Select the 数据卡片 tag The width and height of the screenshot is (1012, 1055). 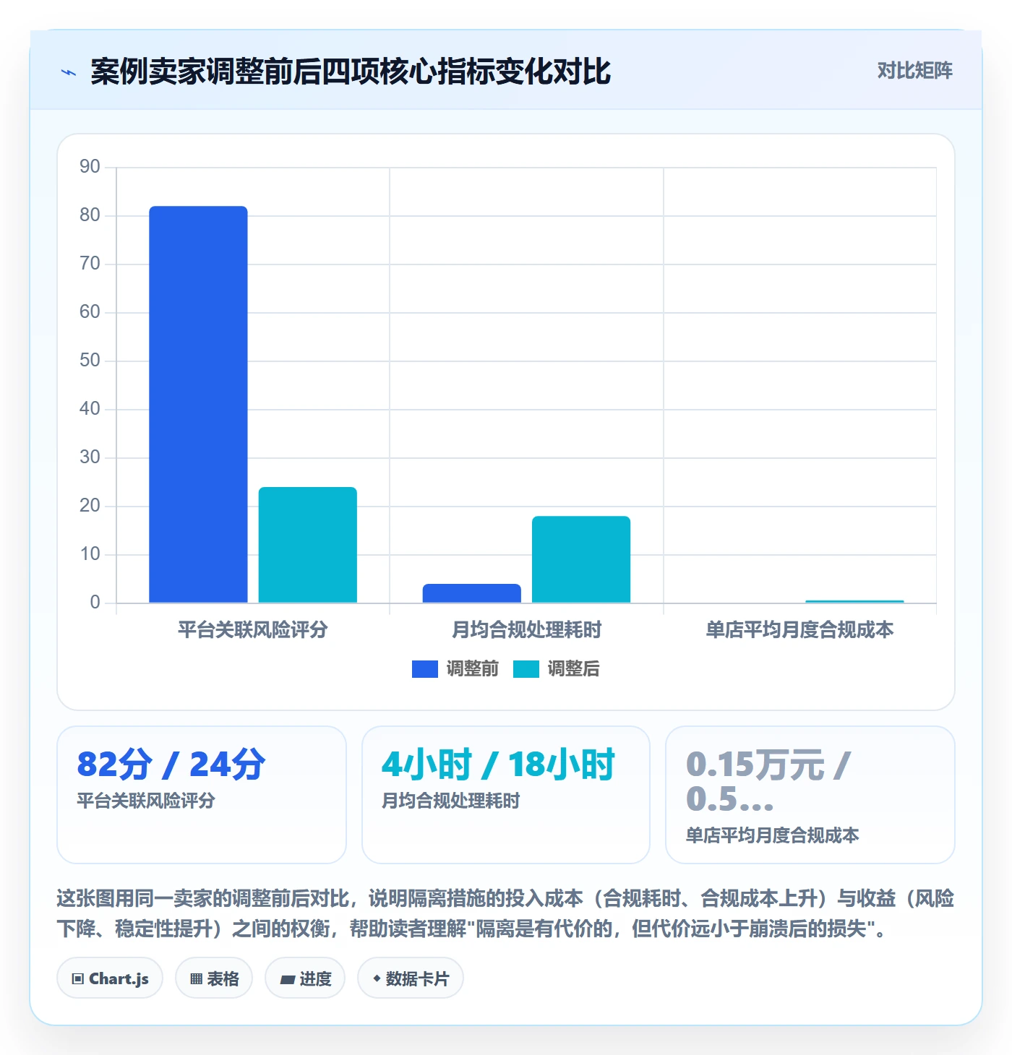click(x=411, y=978)
